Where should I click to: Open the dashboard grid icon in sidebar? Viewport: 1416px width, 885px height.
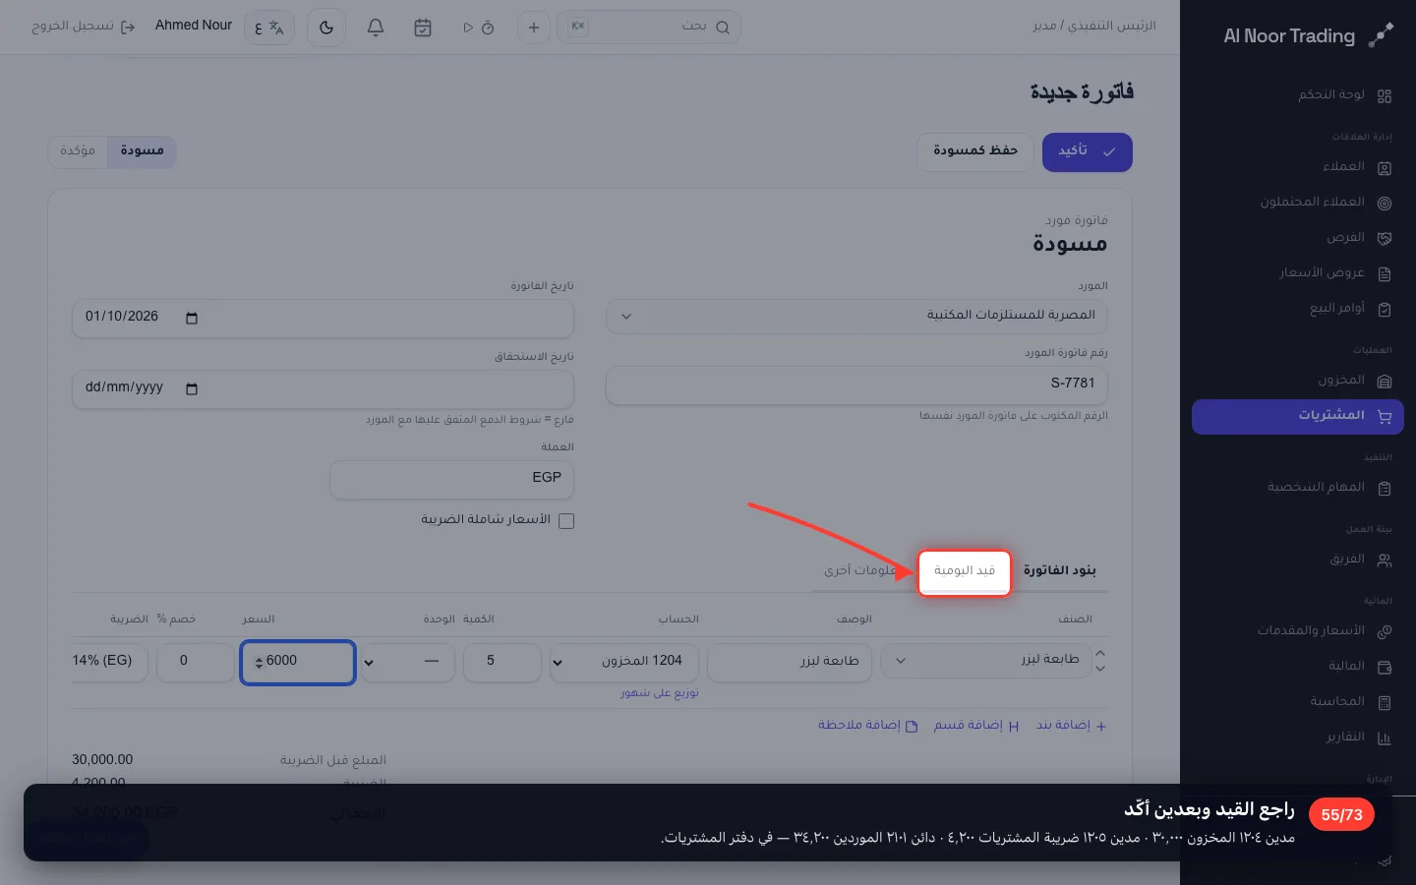click(1385, 95)
